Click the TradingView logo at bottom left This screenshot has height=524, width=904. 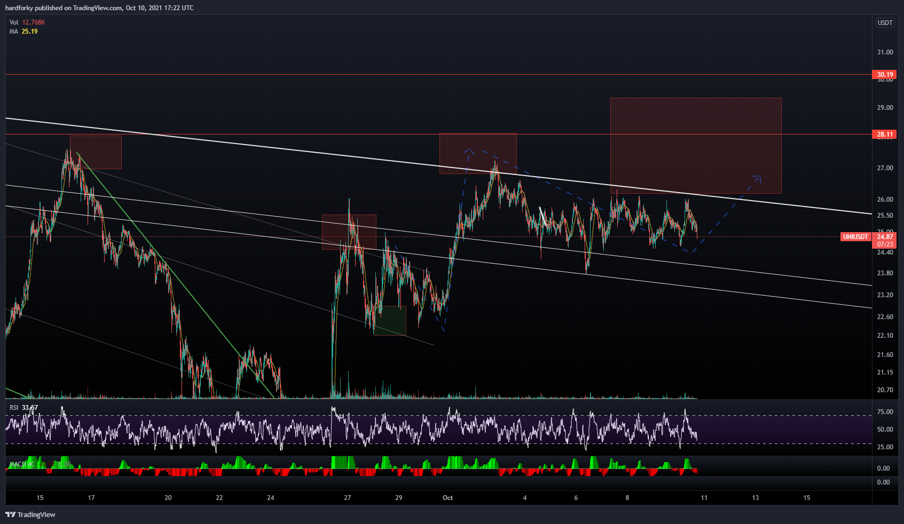click(30, 514)
